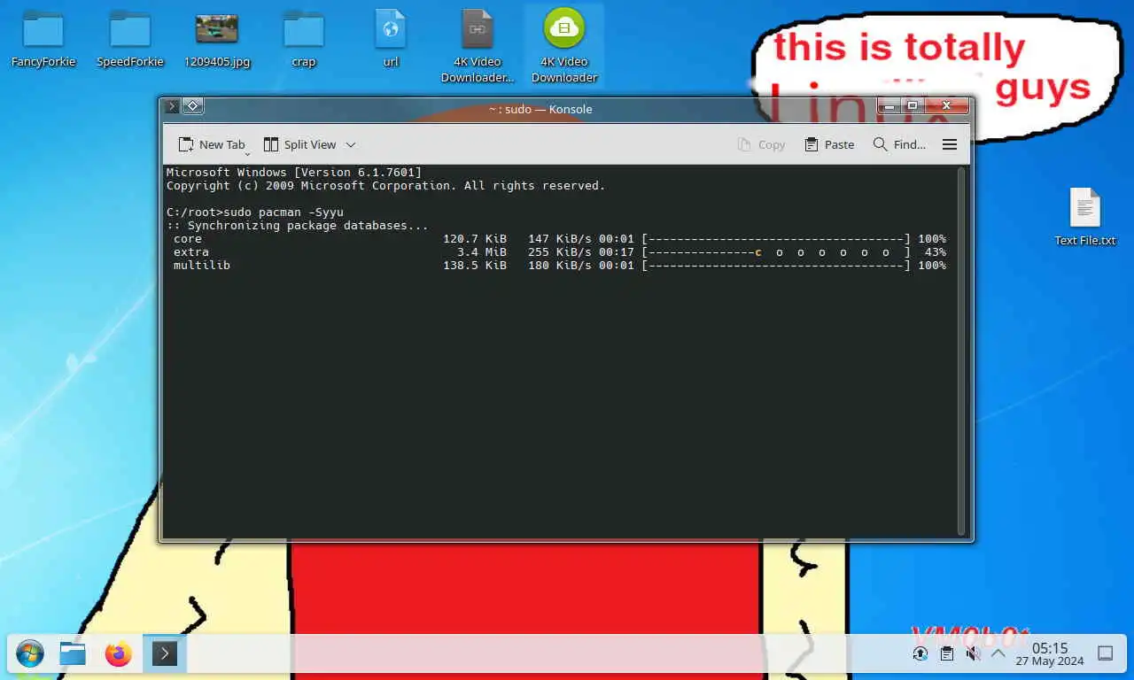
Task: Click the show desktop button
Action: click(1106, 653)
